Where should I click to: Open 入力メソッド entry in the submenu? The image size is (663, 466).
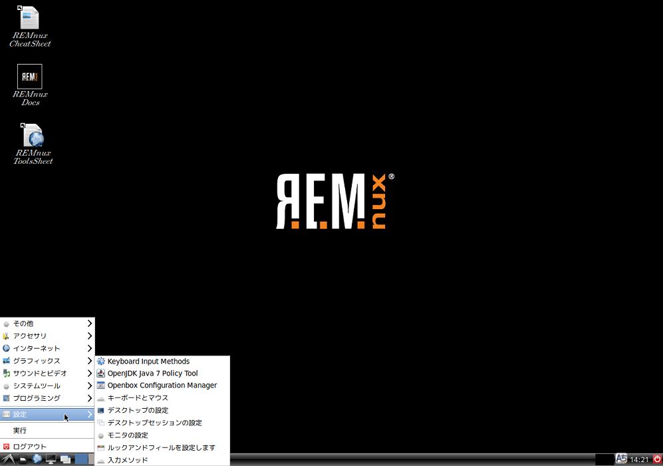point(162,460)
